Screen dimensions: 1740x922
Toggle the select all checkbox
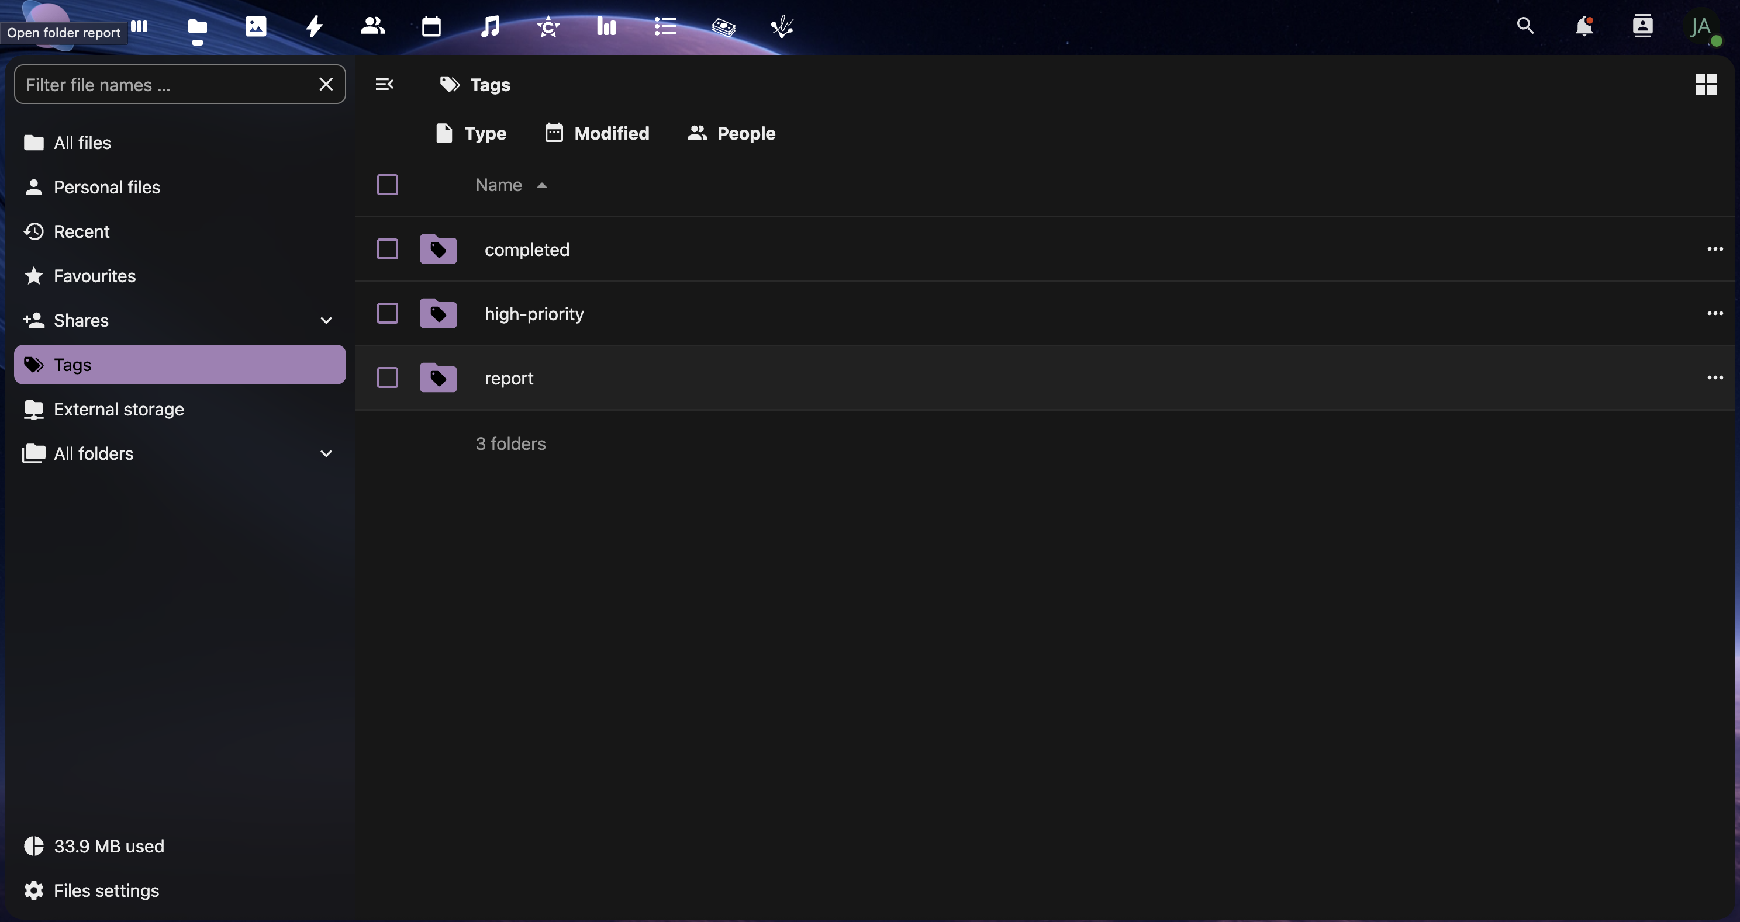click(387, 185)
